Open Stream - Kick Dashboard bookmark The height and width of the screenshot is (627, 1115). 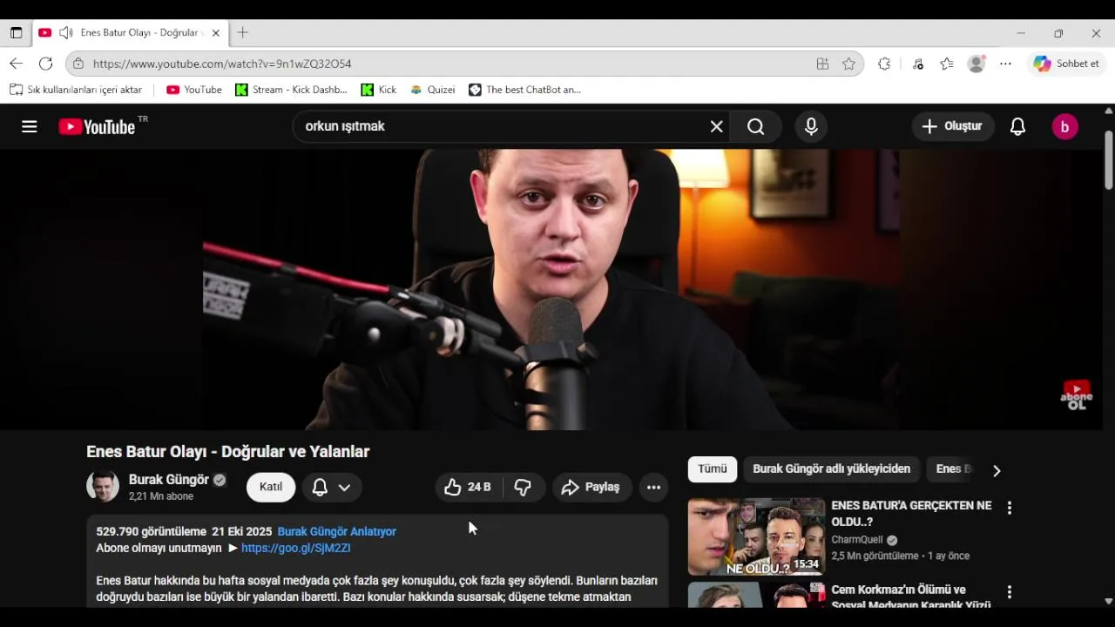pyautogui.click(x=292, y=90)
